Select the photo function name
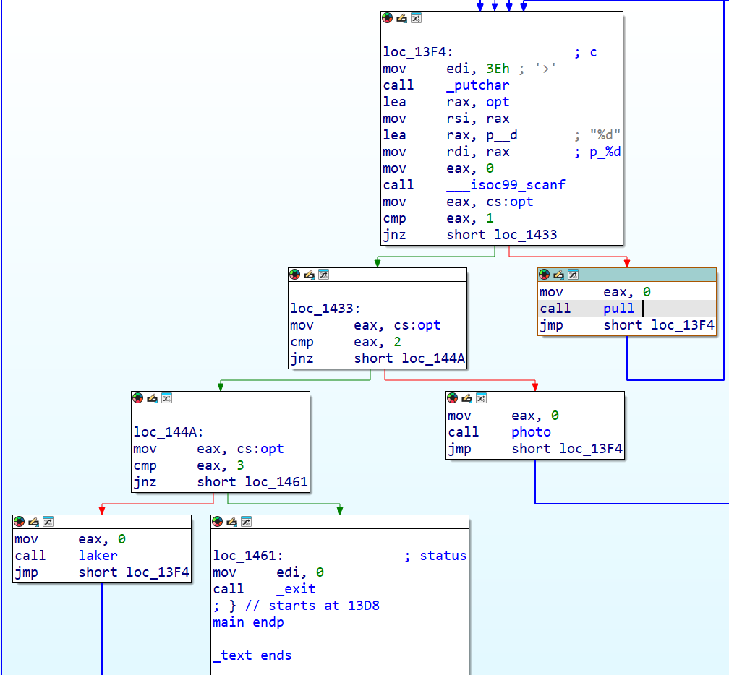The image size is (729, 675). (531, 432)
